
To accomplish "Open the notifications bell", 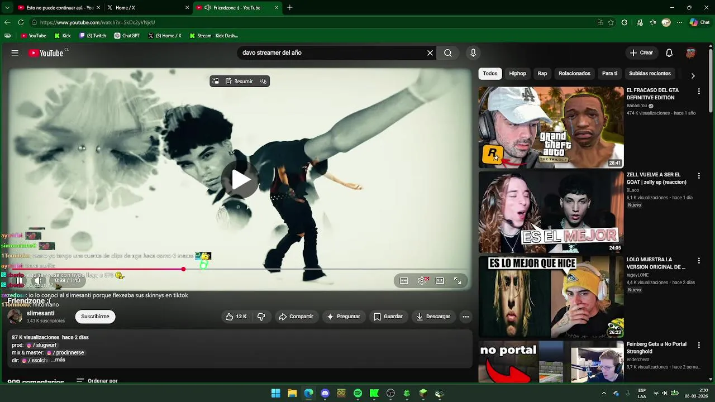I will pos(669,53).
